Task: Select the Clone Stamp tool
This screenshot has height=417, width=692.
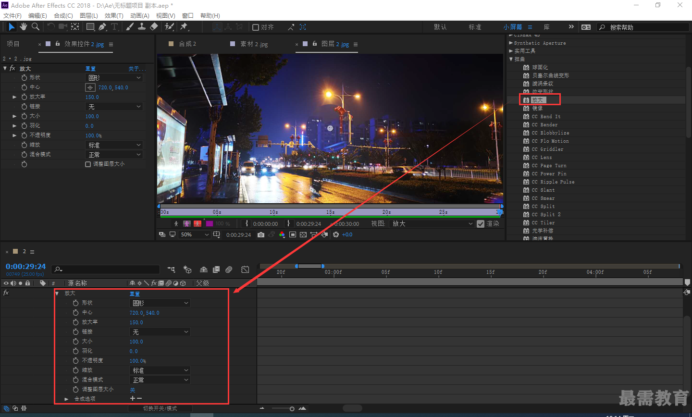Action: pyautogui.click(x=142, y=27)
